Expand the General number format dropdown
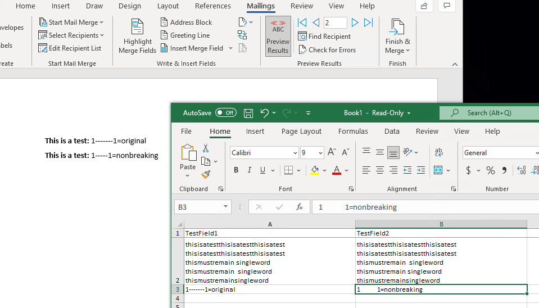 [x=536, y=153]
